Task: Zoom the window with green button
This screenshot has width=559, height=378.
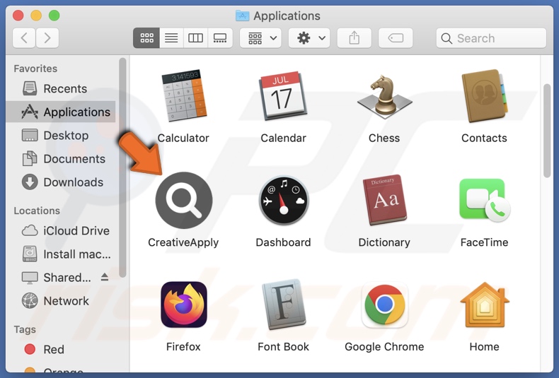Action: (x=54, y=16)
